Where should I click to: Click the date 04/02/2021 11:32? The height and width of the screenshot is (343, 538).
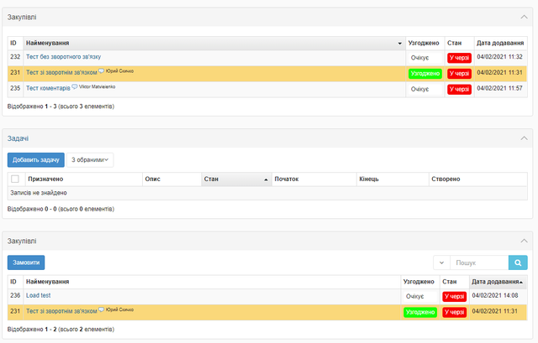499,57
